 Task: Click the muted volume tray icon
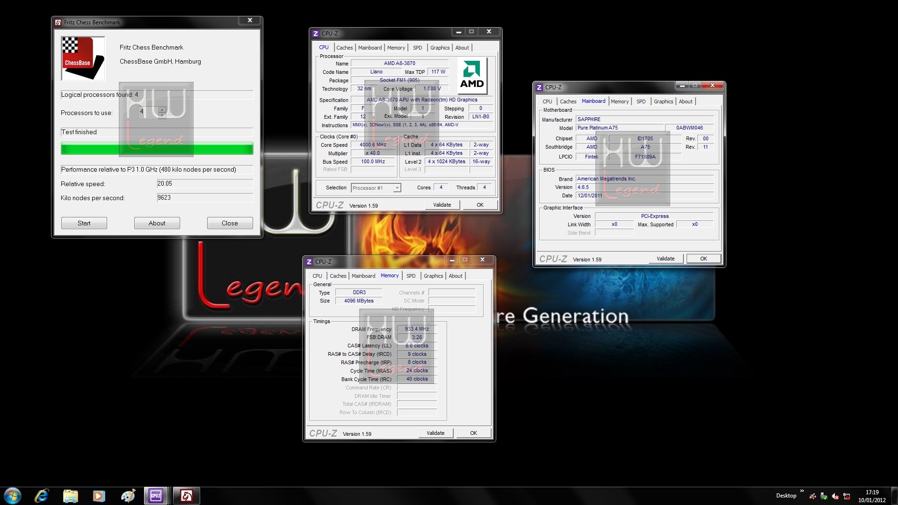pyautogui.click(x=835, y=496)
